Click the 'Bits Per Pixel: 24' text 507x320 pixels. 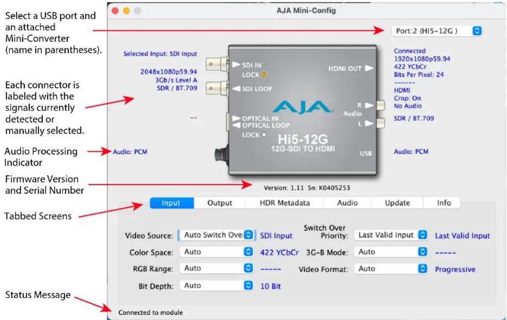pyautogui.click(x=419, y=75)
